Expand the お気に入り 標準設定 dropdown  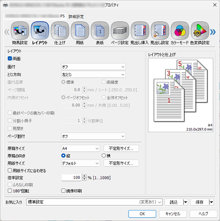(x=94, y=202)
